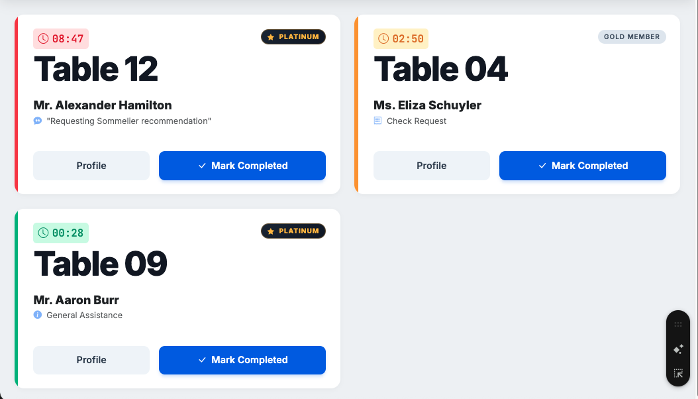Click the chat bubble icon for Sommelier request
This screenshot has width=698, height=399.
[x=38, y=121]
